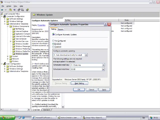This screenshot has height=120, width=160.
Task: Select Windows Messenger in the tree
Action: click(x=22, y=46)
